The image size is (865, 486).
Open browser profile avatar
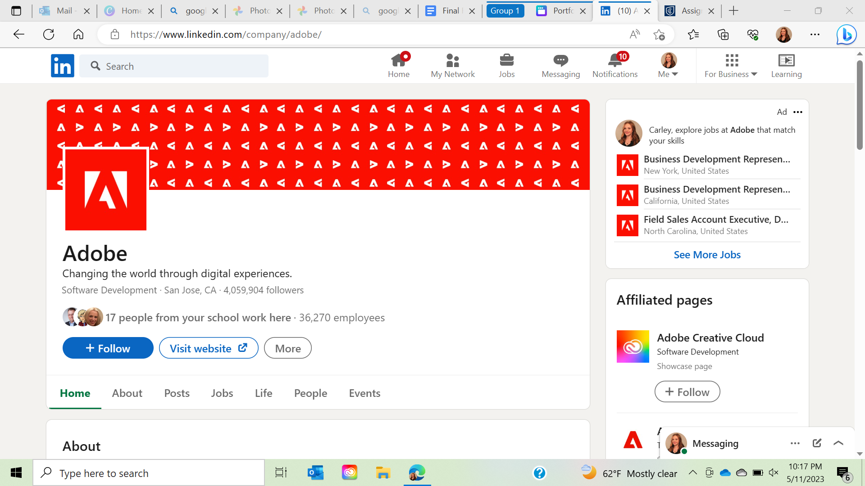point(784,34)
